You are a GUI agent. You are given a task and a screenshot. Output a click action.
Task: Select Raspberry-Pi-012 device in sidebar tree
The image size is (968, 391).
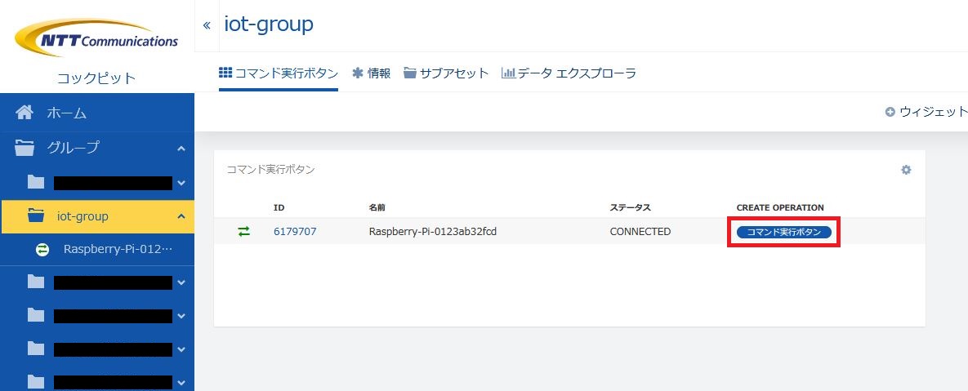(118, 250)
